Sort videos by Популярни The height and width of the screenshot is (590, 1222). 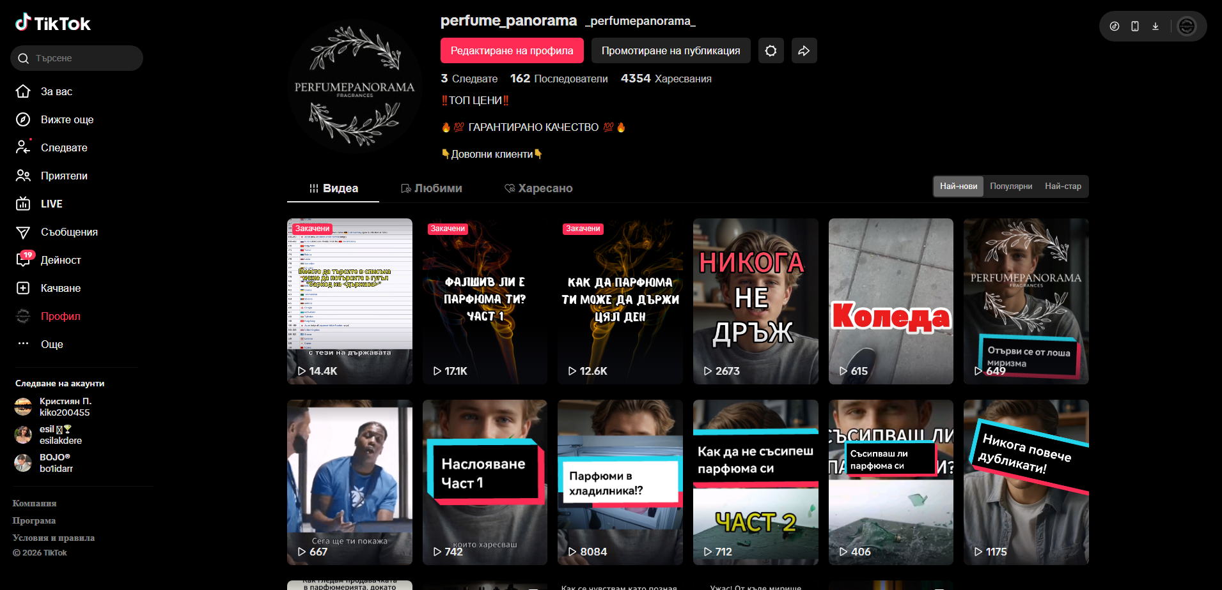pyautogui.click(x=1010, y=186)
